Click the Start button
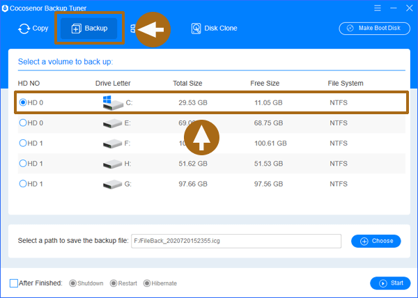Screen dimensions: 418x298 390,283
